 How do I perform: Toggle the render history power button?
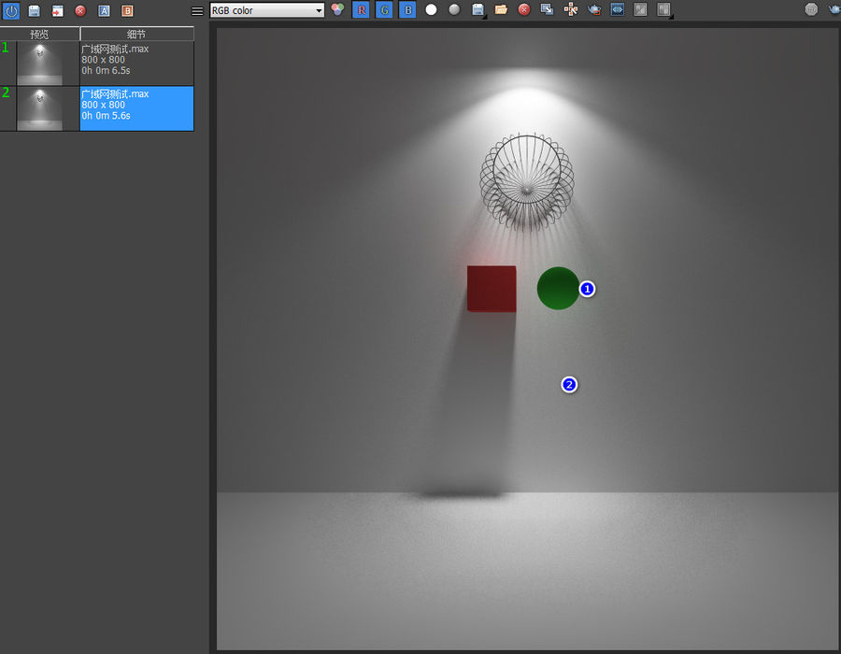click(x=11, y=10)
